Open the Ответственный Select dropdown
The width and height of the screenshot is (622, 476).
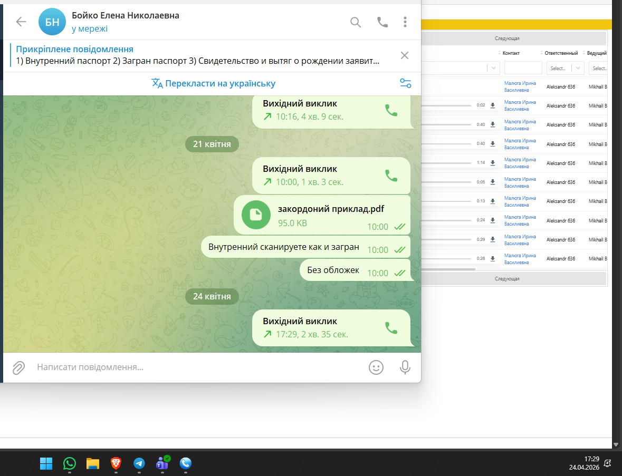[x=565, y=68]
